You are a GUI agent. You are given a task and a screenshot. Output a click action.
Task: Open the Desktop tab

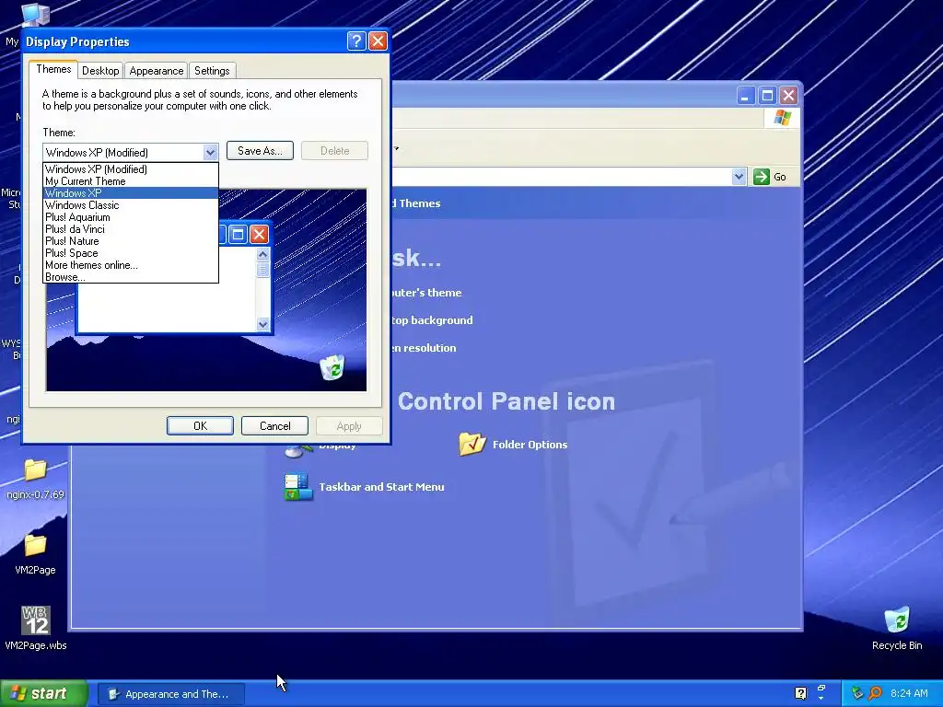pyautogui.click(x=100, y=70)
